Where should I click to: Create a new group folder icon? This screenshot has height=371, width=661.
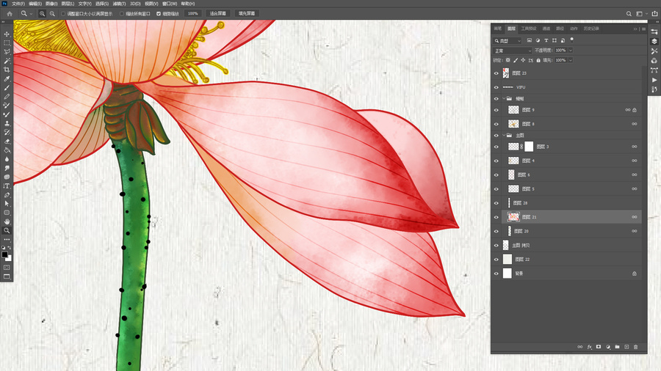(x=617, y=347)
